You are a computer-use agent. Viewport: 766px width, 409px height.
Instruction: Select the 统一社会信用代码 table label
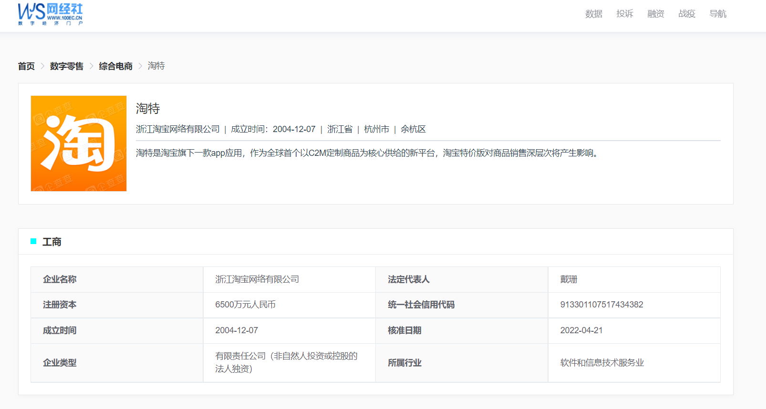421,305
